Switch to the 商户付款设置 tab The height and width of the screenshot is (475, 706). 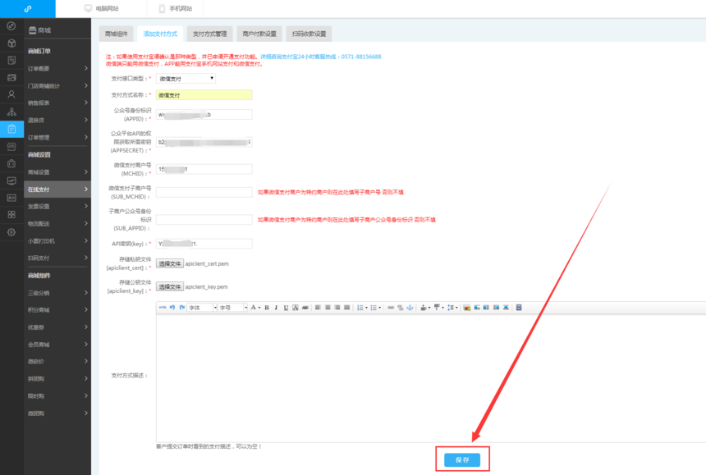coord(259,34)
